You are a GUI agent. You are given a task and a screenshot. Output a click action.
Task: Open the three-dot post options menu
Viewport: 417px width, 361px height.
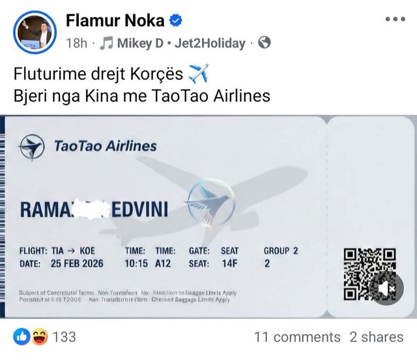(x=395, y=19)
